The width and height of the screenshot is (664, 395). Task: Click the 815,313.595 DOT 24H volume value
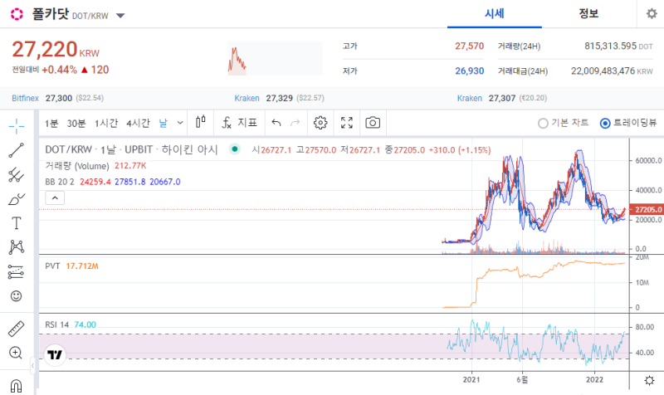(x=618, y=46)
